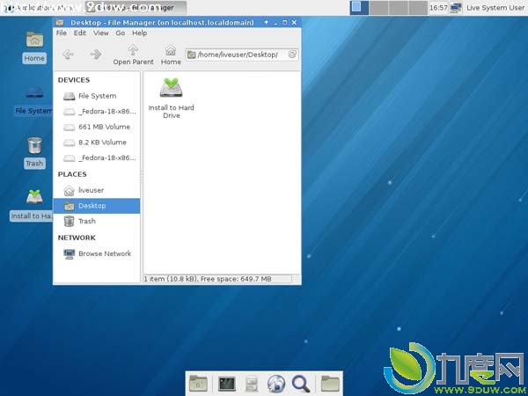The height and width of the screenshot is (396, 528).
Task: Click the path field showing /home/liveuser/Desktop/
Action: (x=238, y=55)
